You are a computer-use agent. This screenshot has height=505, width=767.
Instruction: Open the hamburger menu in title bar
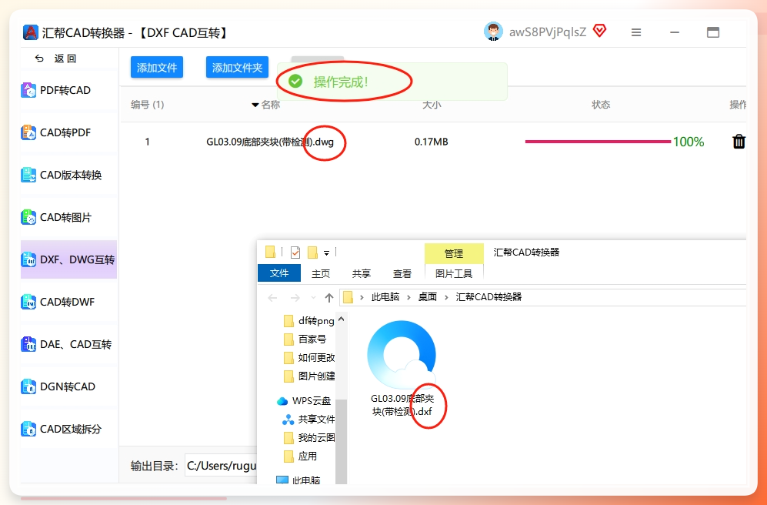(636, 32)
